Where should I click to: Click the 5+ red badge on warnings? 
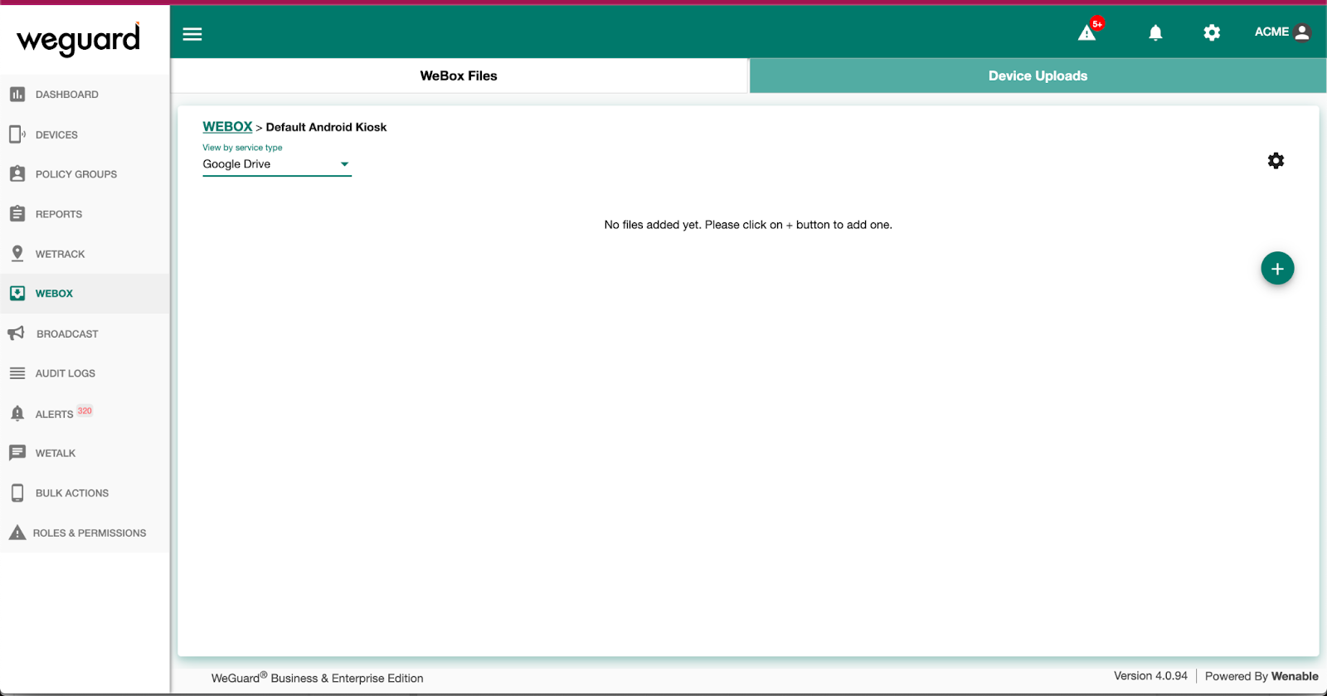click(x=1097, y=24)
